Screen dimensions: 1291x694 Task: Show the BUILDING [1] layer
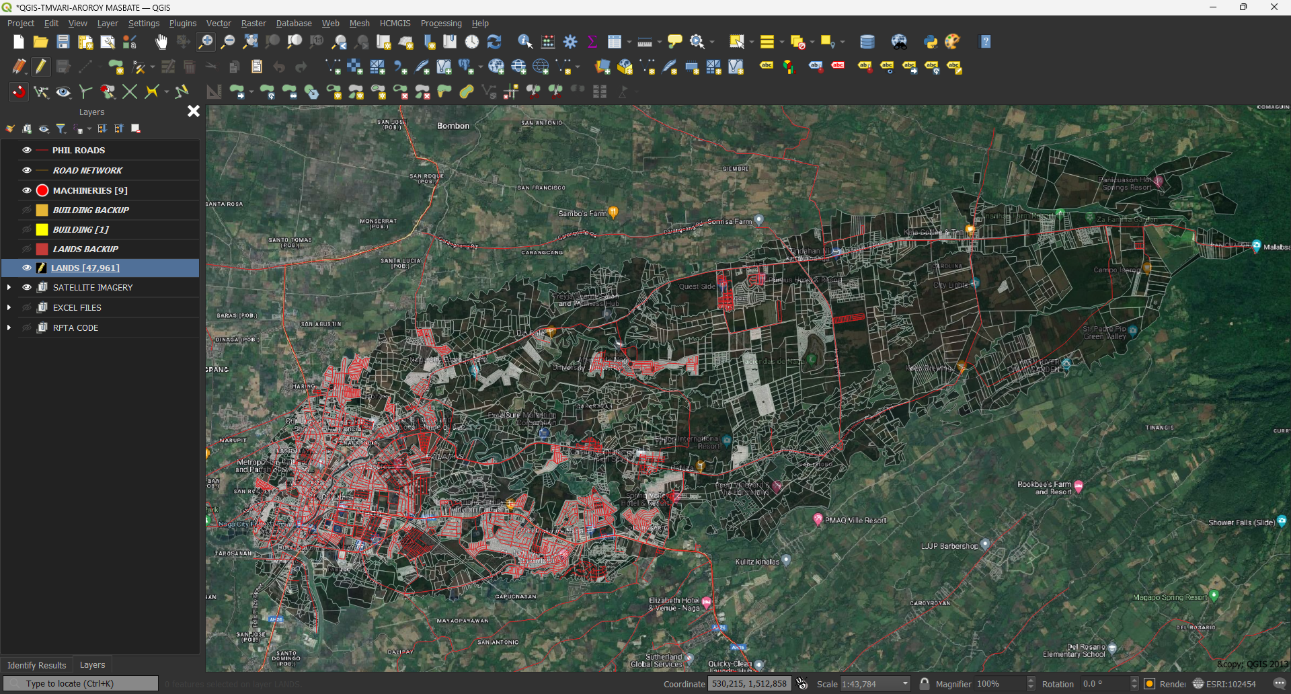point(27,229)
